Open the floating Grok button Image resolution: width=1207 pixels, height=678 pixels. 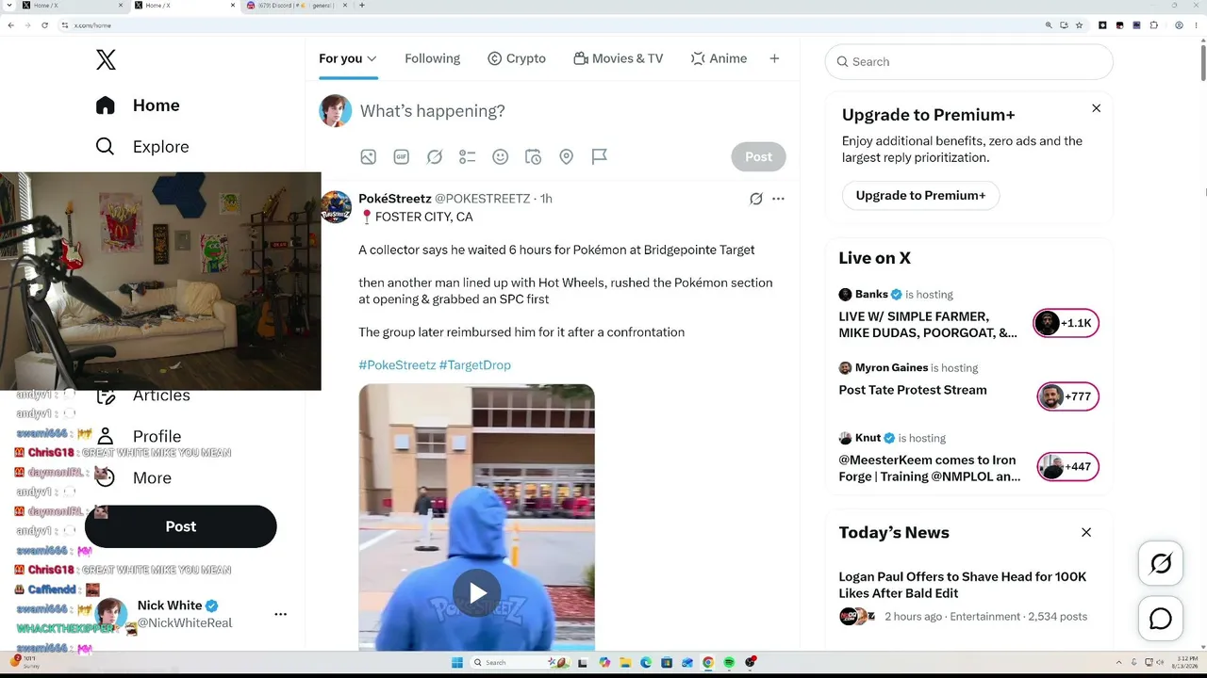click(1161, 563)
